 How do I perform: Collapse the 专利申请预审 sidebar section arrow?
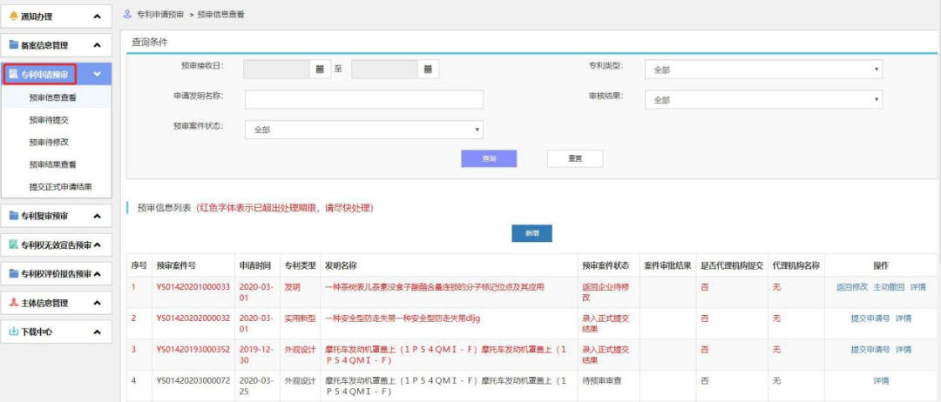tap(97, 75)
